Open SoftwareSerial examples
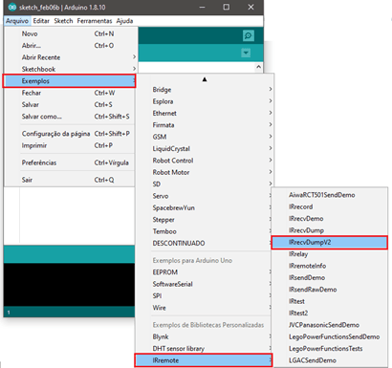The width and height of the screenshot is (392, 368). (x=204, y=284)
